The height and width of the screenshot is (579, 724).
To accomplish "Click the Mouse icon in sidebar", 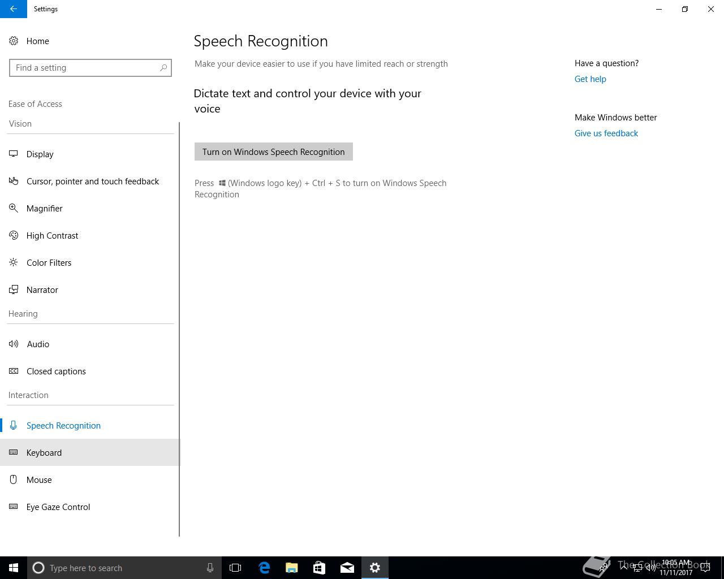I will click(14, 479).
